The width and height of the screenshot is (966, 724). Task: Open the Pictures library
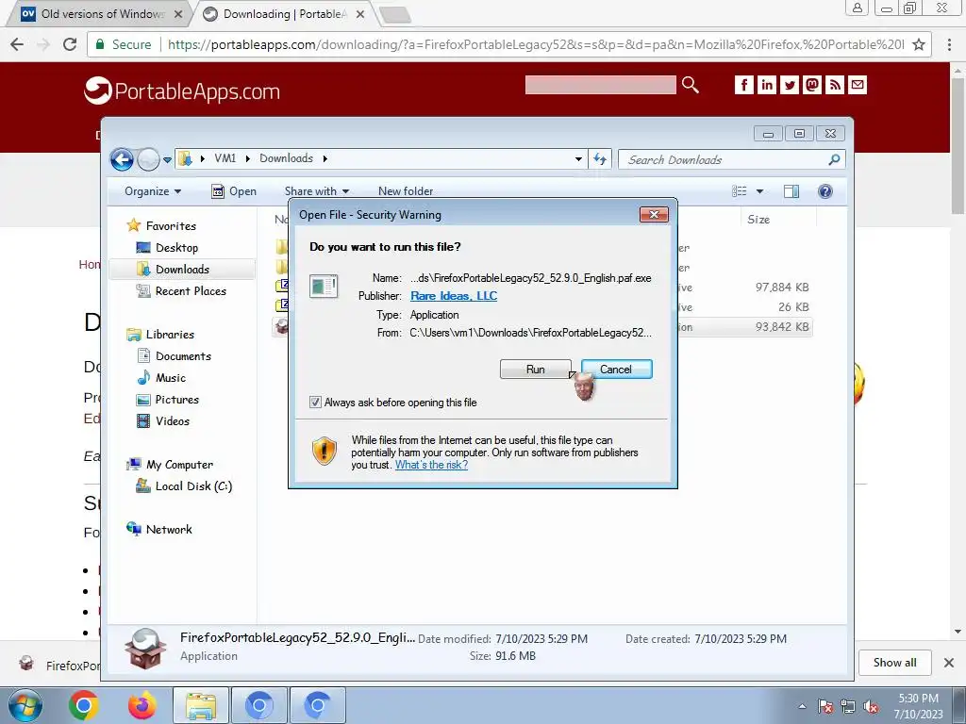pos(176,400)
